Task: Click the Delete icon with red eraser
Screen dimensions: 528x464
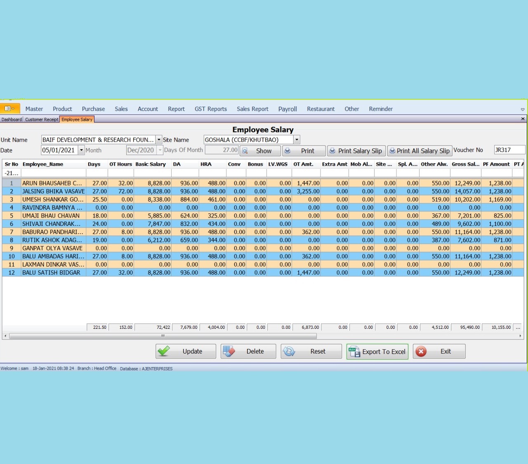Action: coord(229,351)
